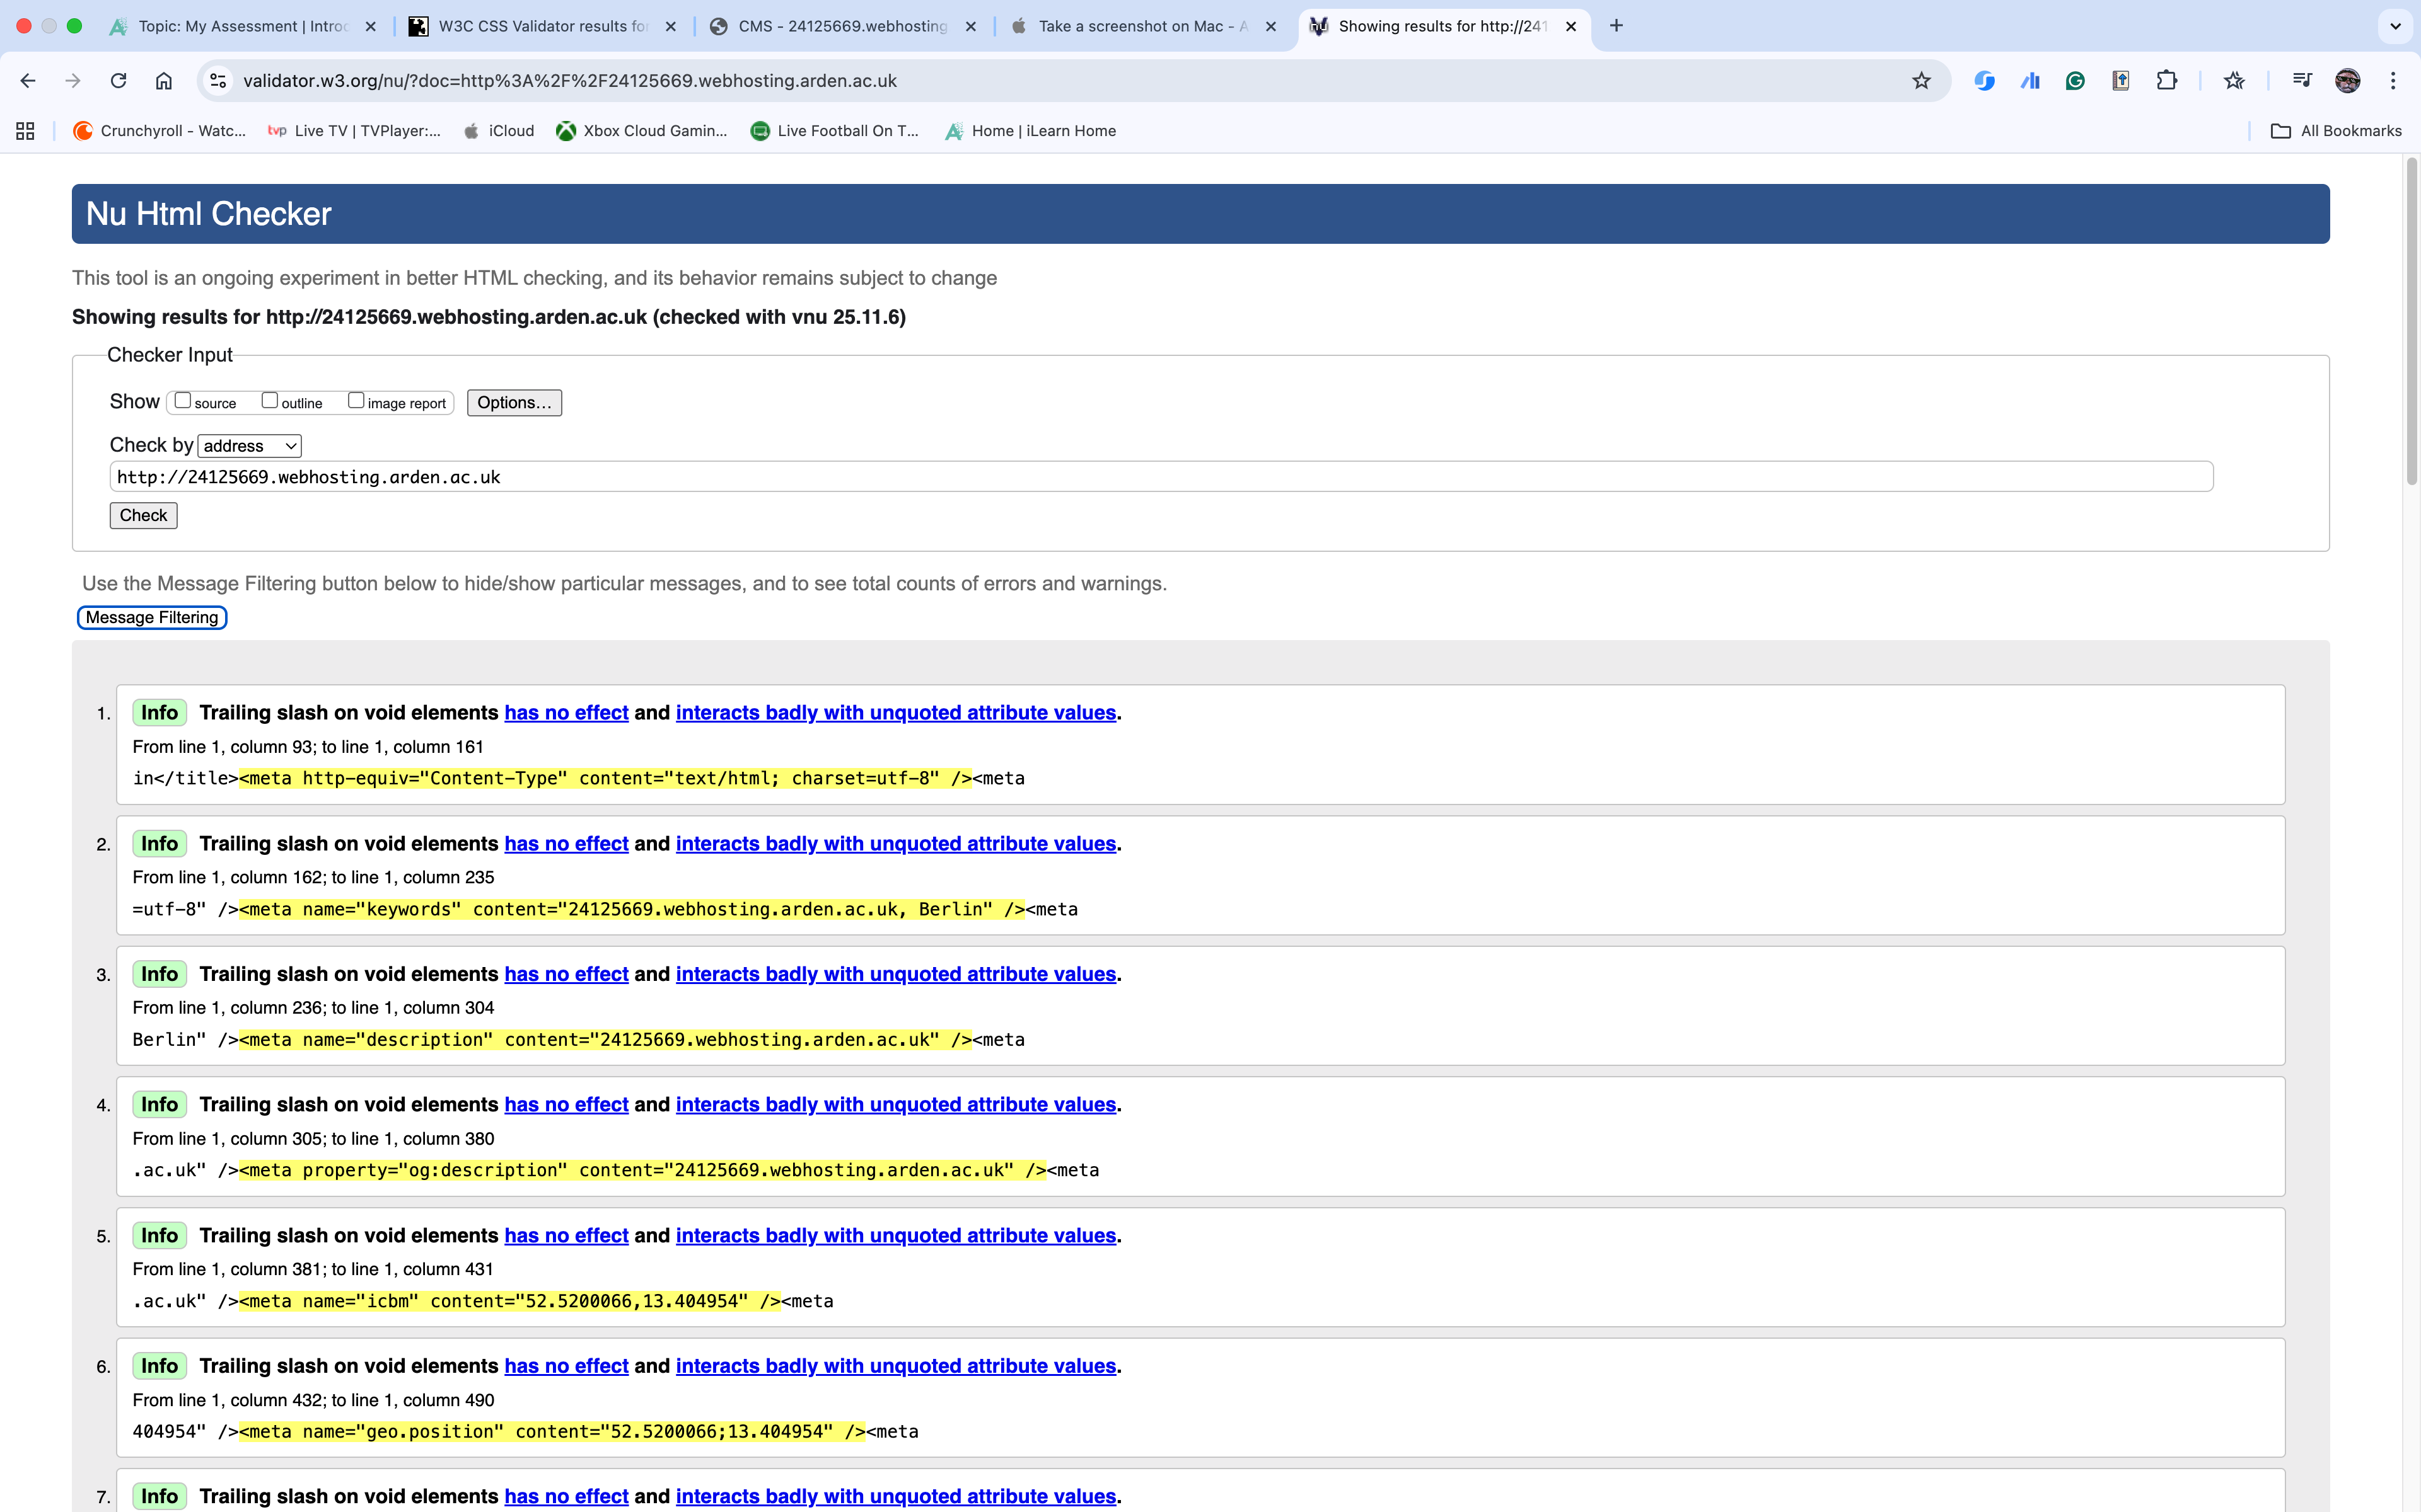Expand Message Filtering options
Viewport: 2421px width, 1512px height.
pyautogui.click(x=151, y=617)
